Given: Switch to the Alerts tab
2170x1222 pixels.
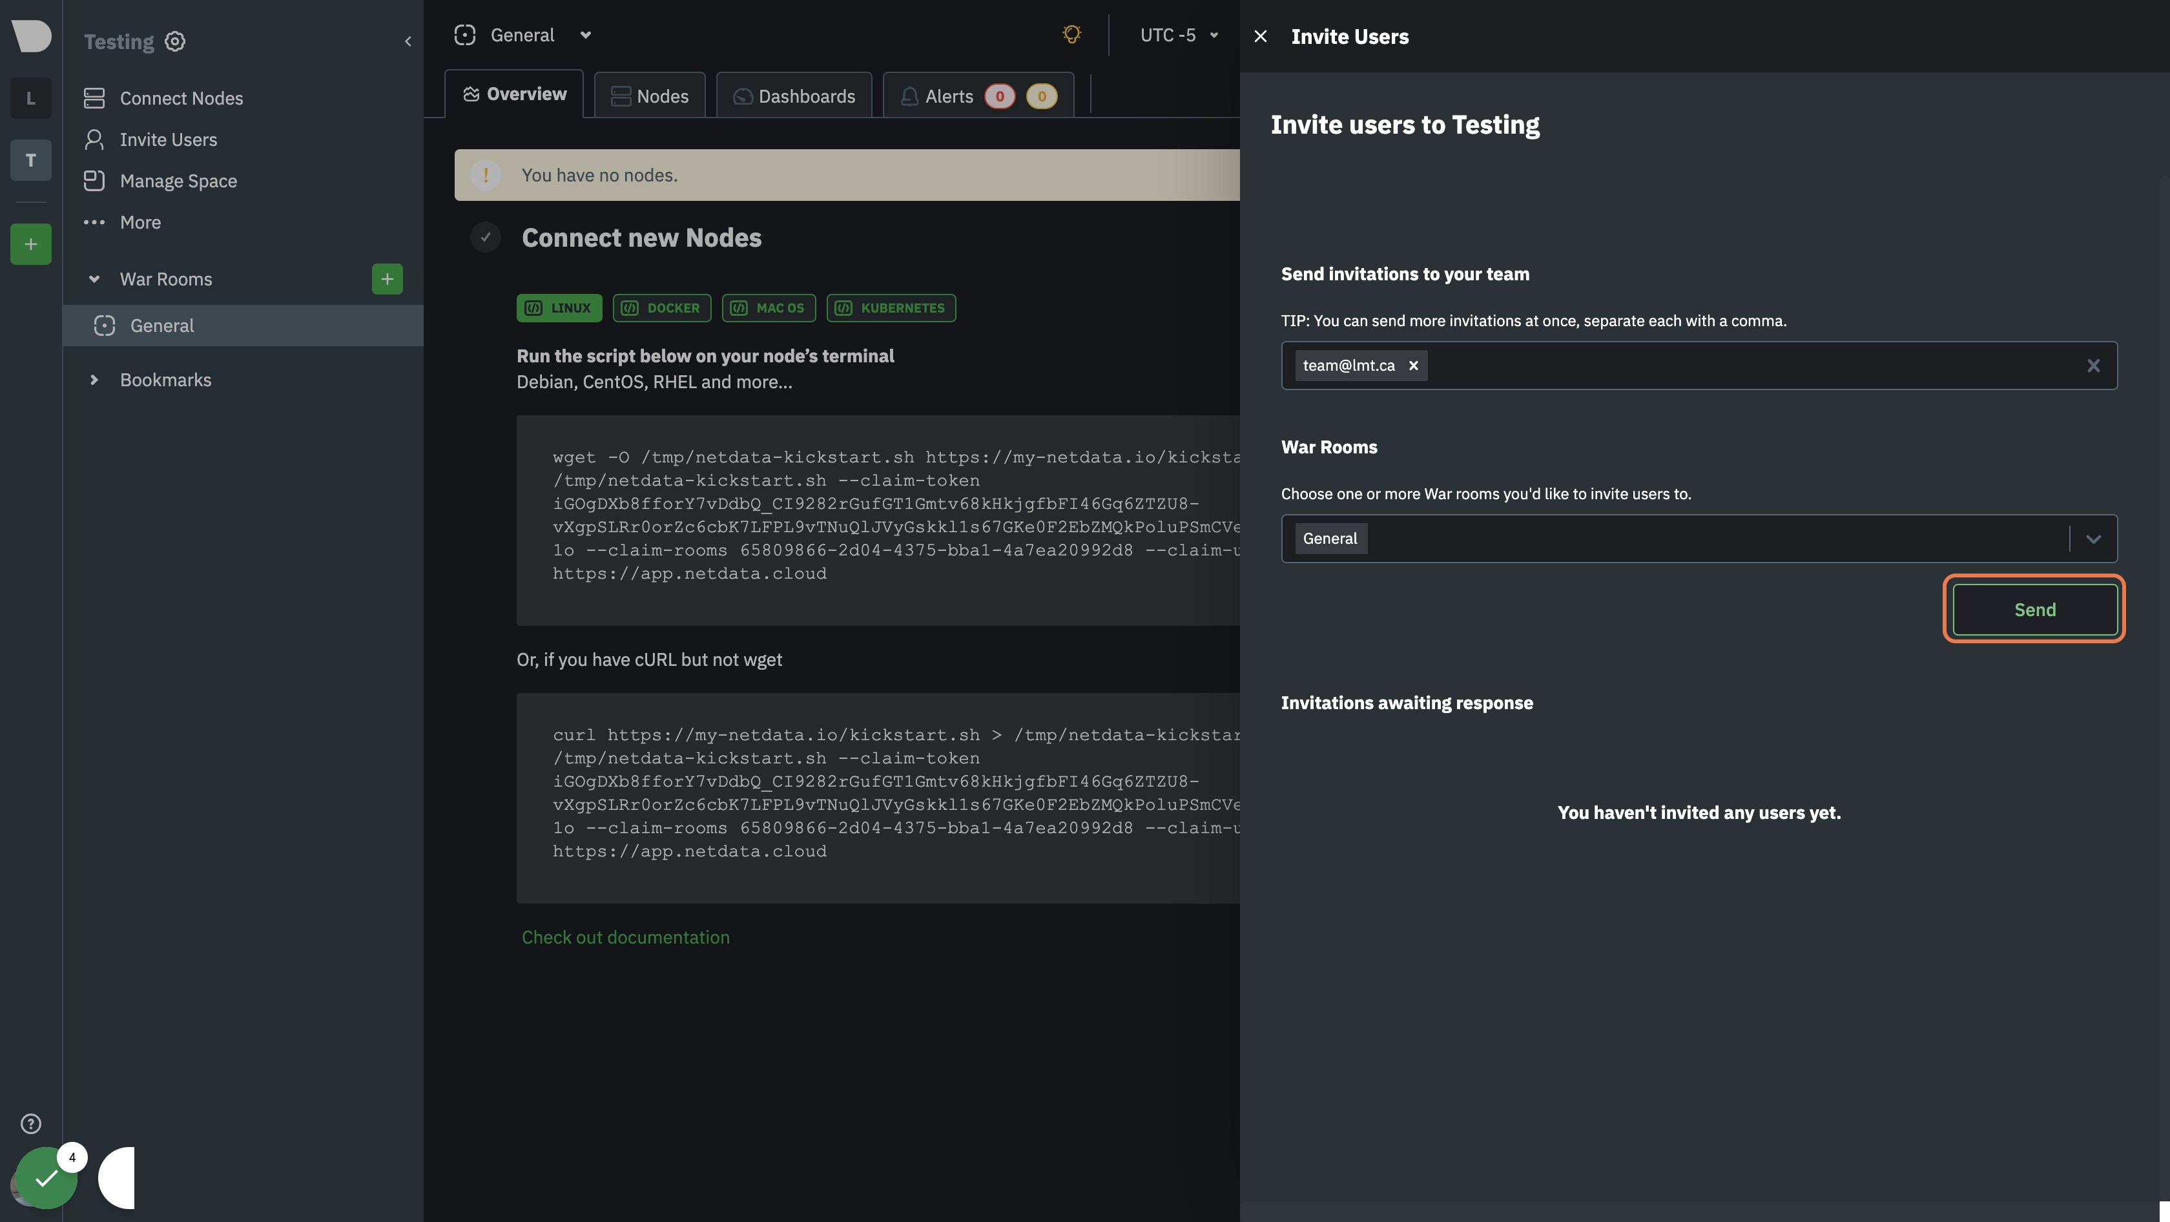Looking at the screenshot, I should (978, 96).
